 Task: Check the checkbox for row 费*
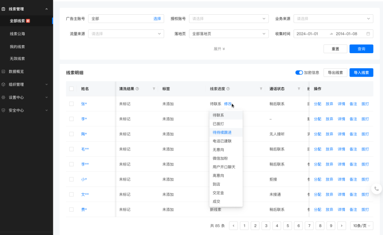pos(72,210)
